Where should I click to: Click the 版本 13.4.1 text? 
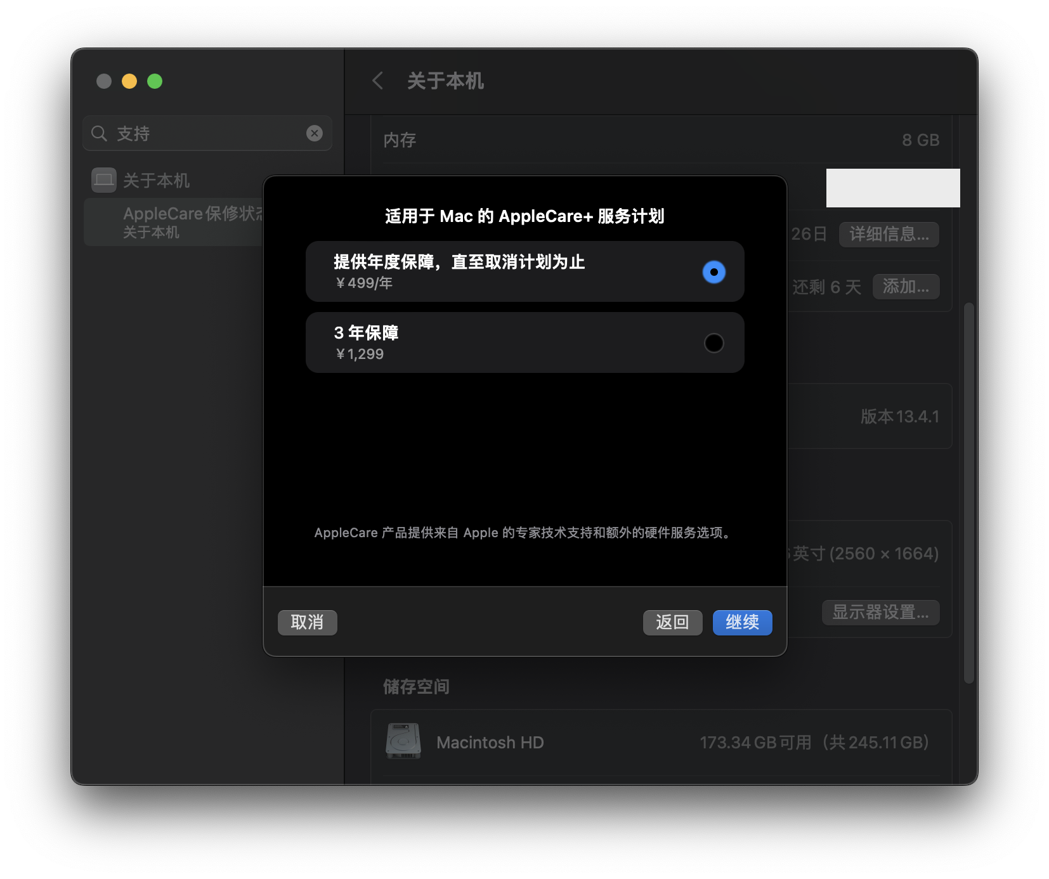coord(899,417)
